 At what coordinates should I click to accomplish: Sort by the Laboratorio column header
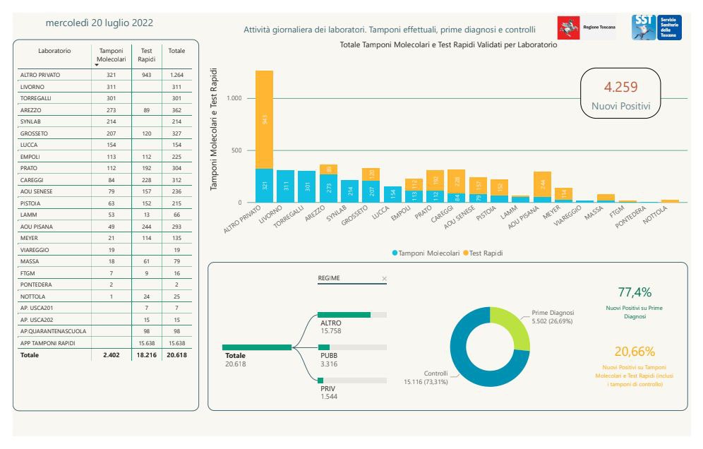(x=54, y=51)
